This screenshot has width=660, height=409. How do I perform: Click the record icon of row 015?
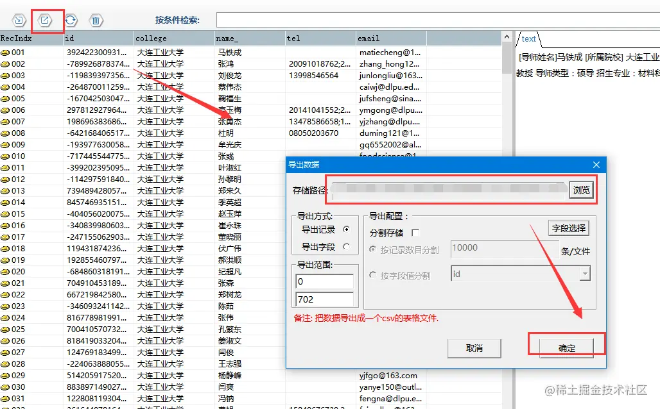[x=5, y=214]
